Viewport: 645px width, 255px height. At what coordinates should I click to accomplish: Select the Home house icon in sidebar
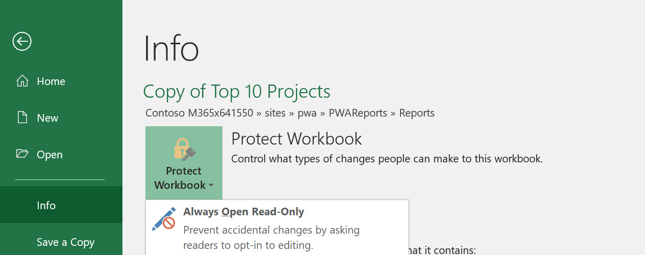pos(22,81)
